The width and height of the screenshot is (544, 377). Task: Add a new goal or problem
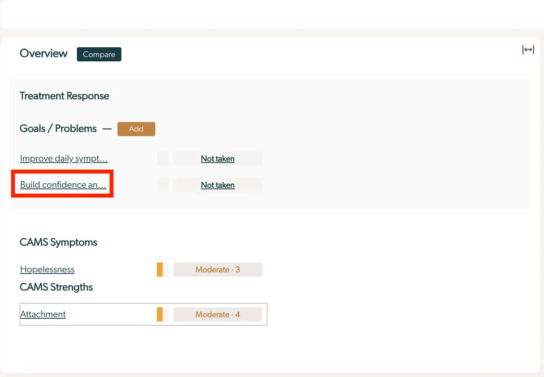click(136, 129)
